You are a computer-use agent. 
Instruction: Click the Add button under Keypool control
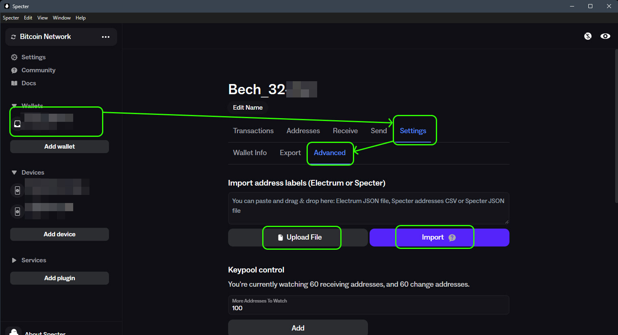(298, 328)
